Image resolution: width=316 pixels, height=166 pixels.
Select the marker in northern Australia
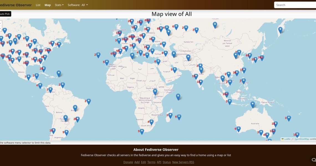[x=253, y=104]
